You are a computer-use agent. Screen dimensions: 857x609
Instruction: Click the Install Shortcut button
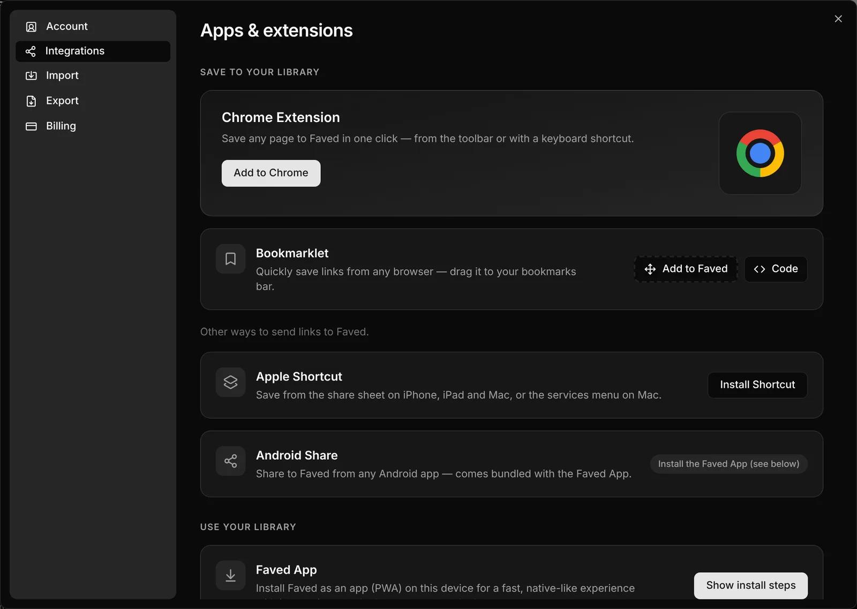757,385
